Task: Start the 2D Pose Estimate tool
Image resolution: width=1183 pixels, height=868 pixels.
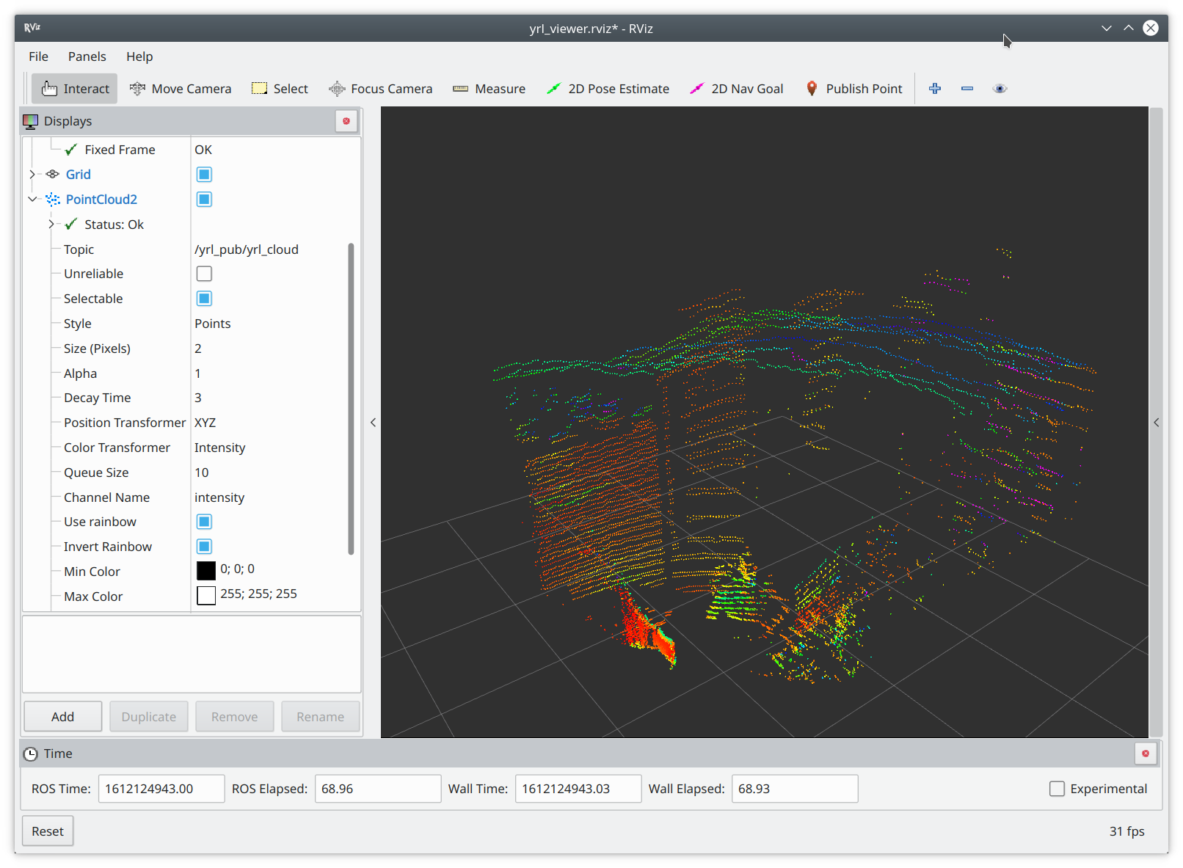Action: coord(608,89)
